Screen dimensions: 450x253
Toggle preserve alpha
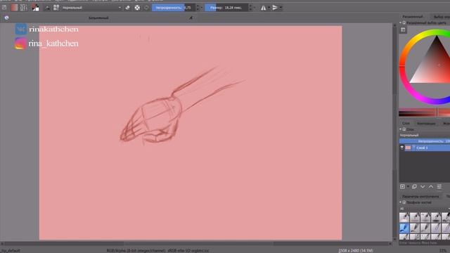pos(137,8)
